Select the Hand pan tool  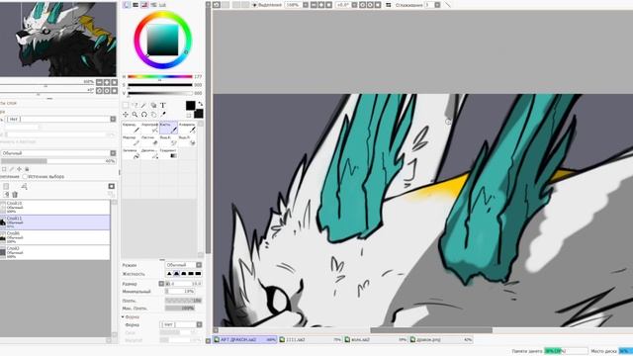tap(153, 115)
